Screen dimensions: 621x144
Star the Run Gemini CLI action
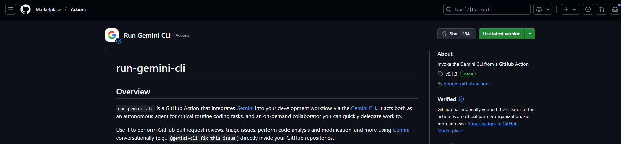pyautogui.click(x=456, y=34)
